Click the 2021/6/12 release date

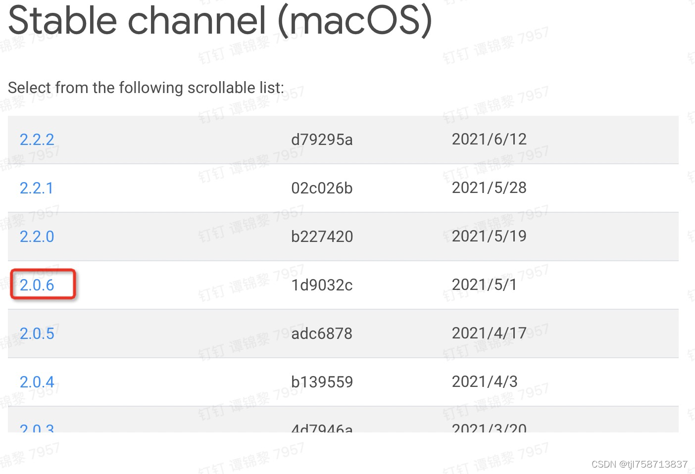489,139
